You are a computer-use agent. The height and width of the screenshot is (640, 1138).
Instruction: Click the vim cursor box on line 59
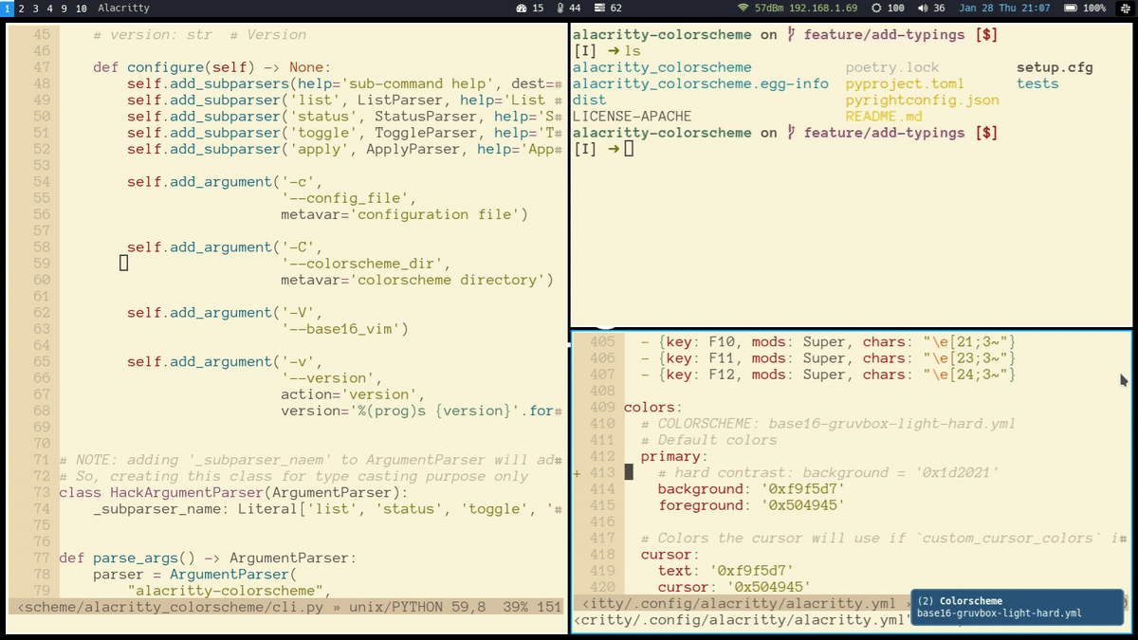click(x=123, y=264)
